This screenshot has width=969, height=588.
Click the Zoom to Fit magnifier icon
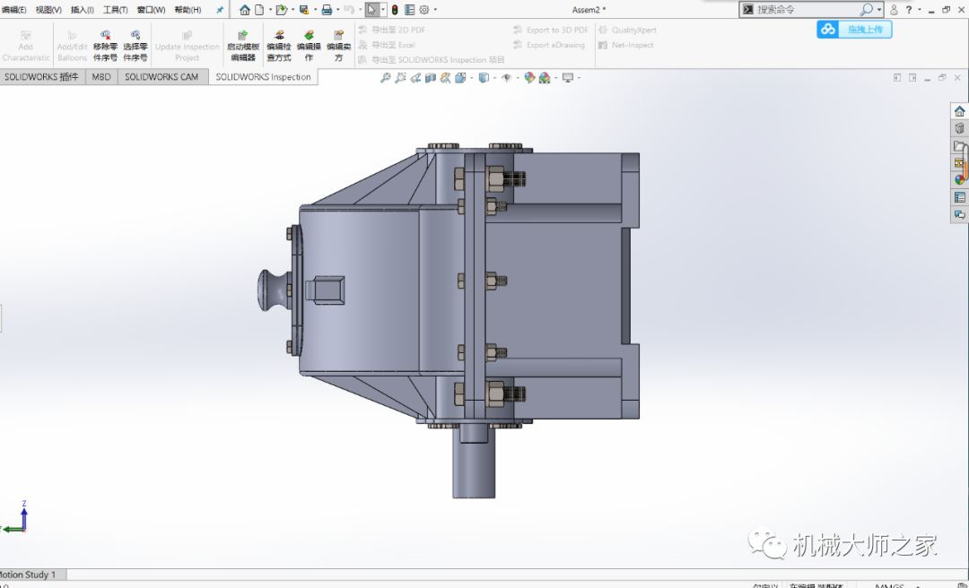[x=386, y=78]
